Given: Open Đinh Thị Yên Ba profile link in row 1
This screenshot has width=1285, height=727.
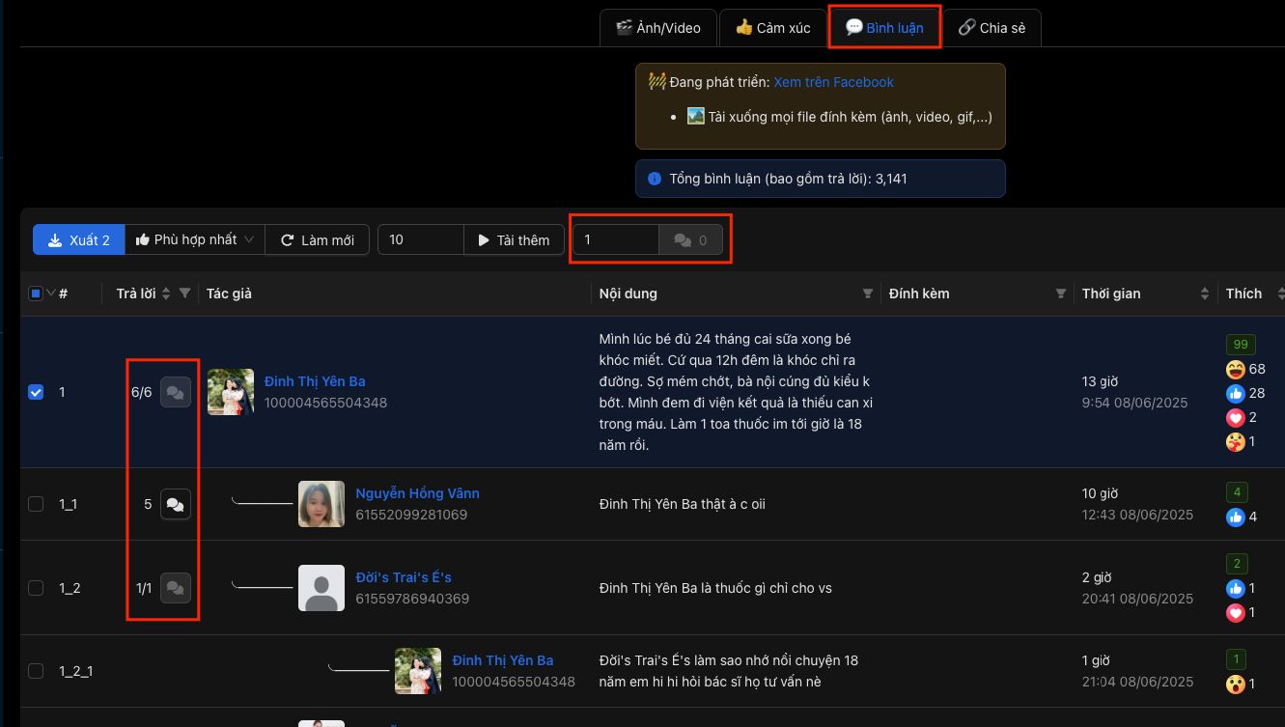Looking at the screenshot, I should pyautogui.click(x=315, y=381).
